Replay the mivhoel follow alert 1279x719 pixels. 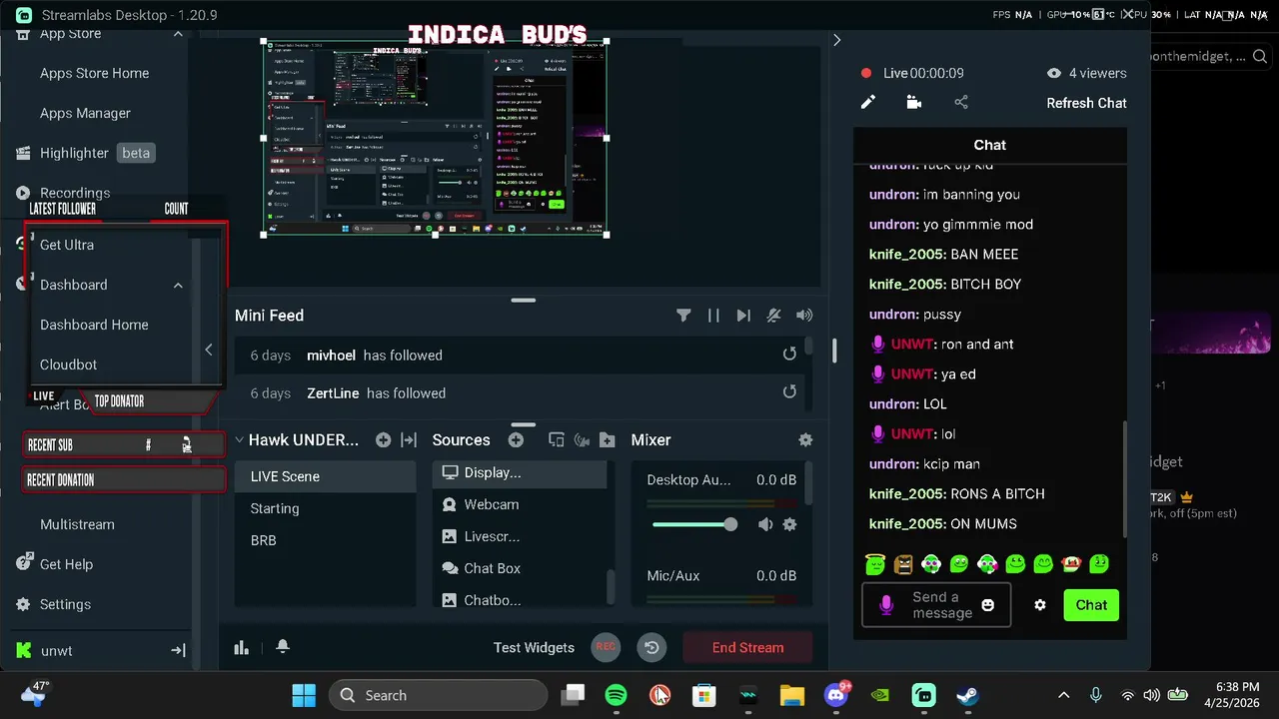pyautogui.click(x=789, y=355)
